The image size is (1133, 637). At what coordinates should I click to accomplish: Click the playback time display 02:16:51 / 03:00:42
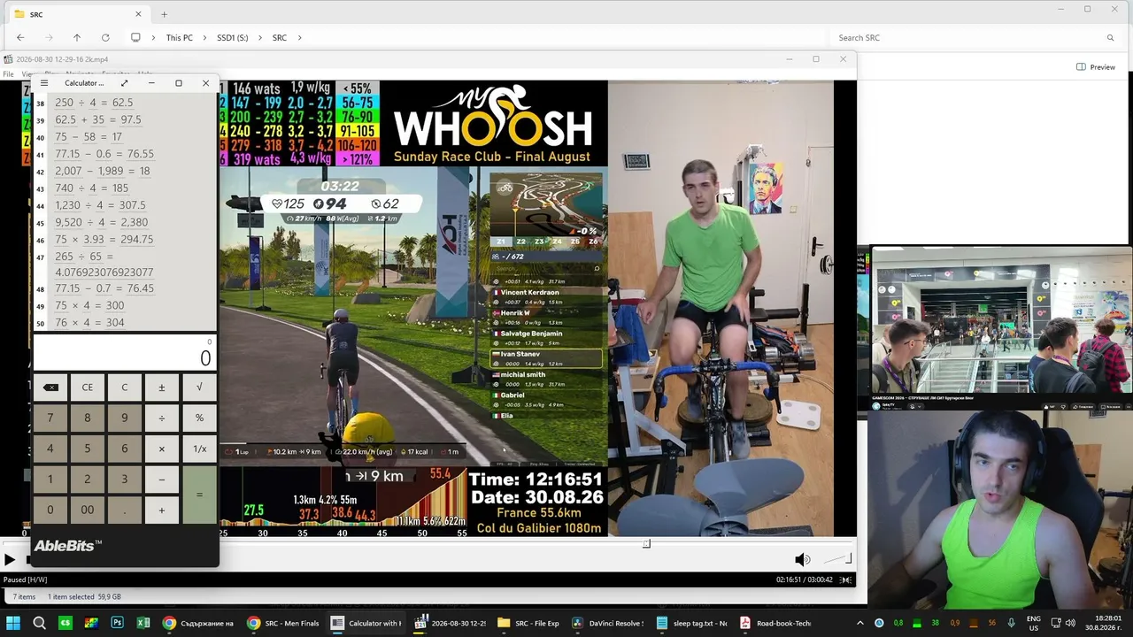(x=805, y=579)
